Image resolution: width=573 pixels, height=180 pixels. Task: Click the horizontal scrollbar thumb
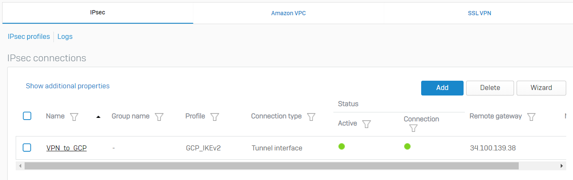(271, 166)
